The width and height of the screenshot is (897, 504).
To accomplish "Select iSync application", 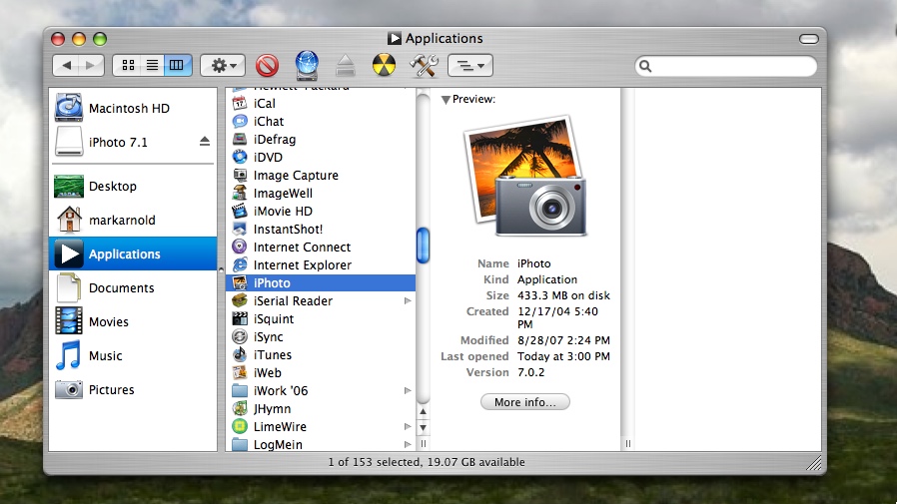I will 321,337.
